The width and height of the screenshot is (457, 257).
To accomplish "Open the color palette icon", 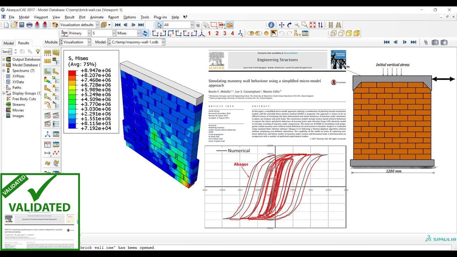I will coord(55,25).
